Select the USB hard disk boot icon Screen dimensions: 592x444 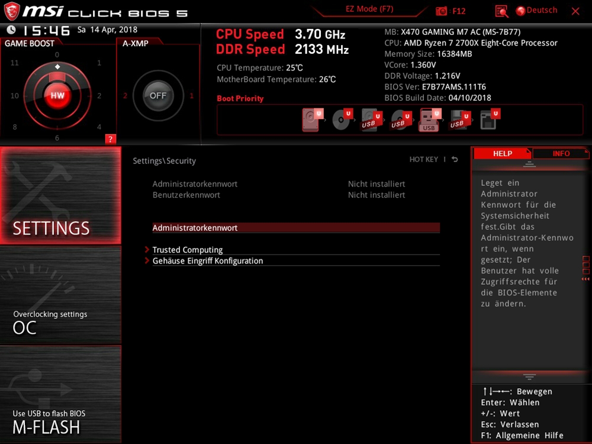click(x=372, y=120)
